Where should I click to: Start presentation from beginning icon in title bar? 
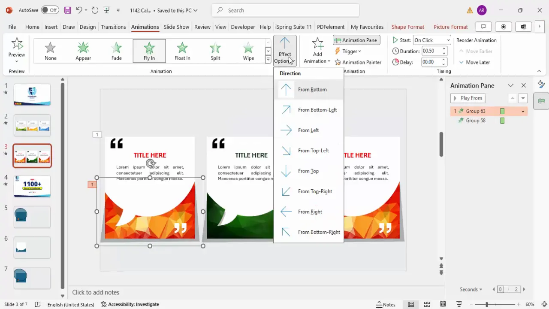(106, 10)
